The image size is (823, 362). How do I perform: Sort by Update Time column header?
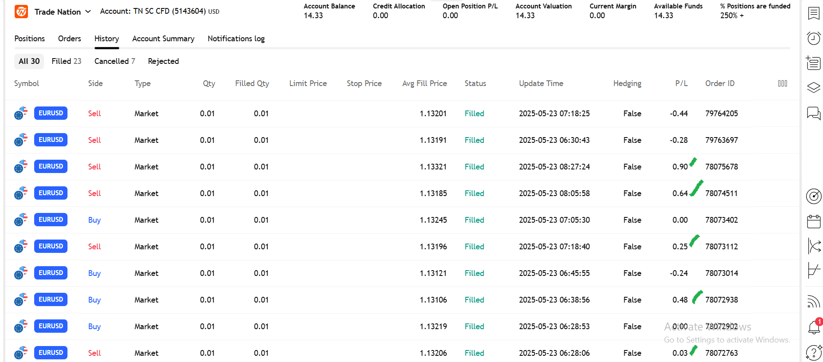[541, 83]
